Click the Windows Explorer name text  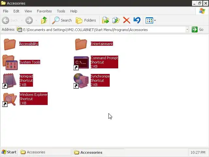[33, 95]
